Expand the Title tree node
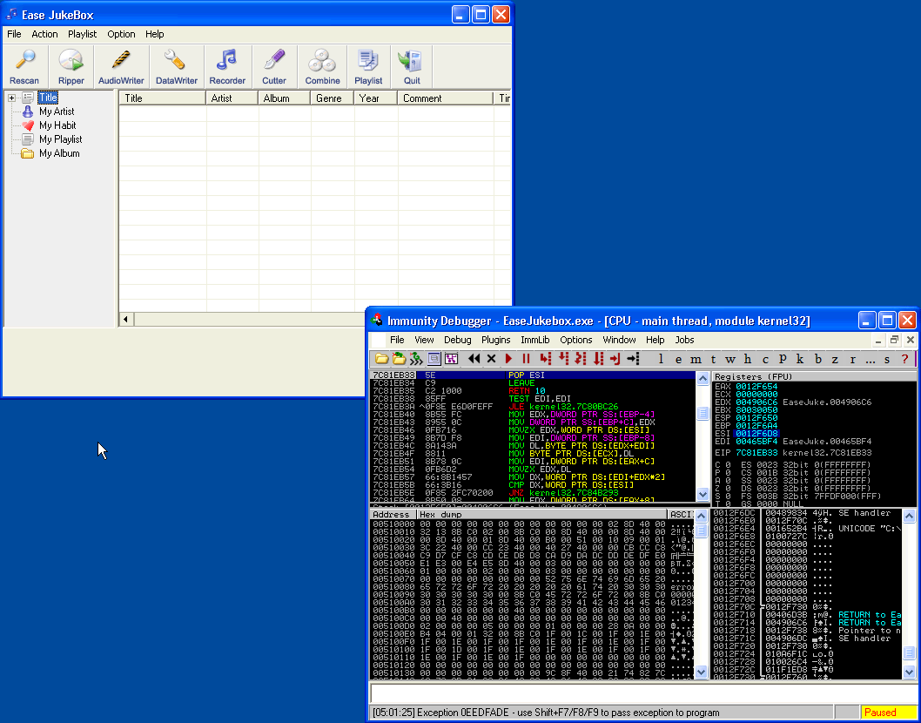This screenshot has height=723, width=921. (x=11, y=98)
